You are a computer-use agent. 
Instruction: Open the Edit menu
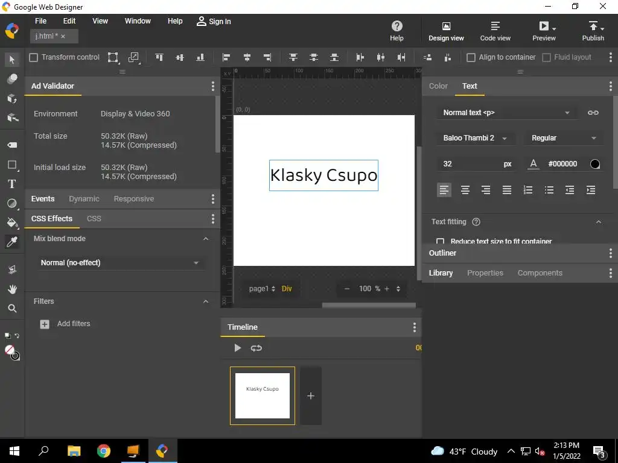[69, 21]
